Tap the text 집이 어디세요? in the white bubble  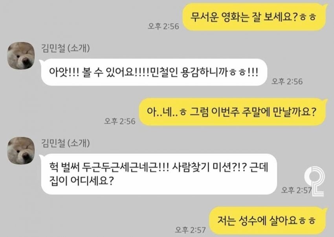[81, 181]
